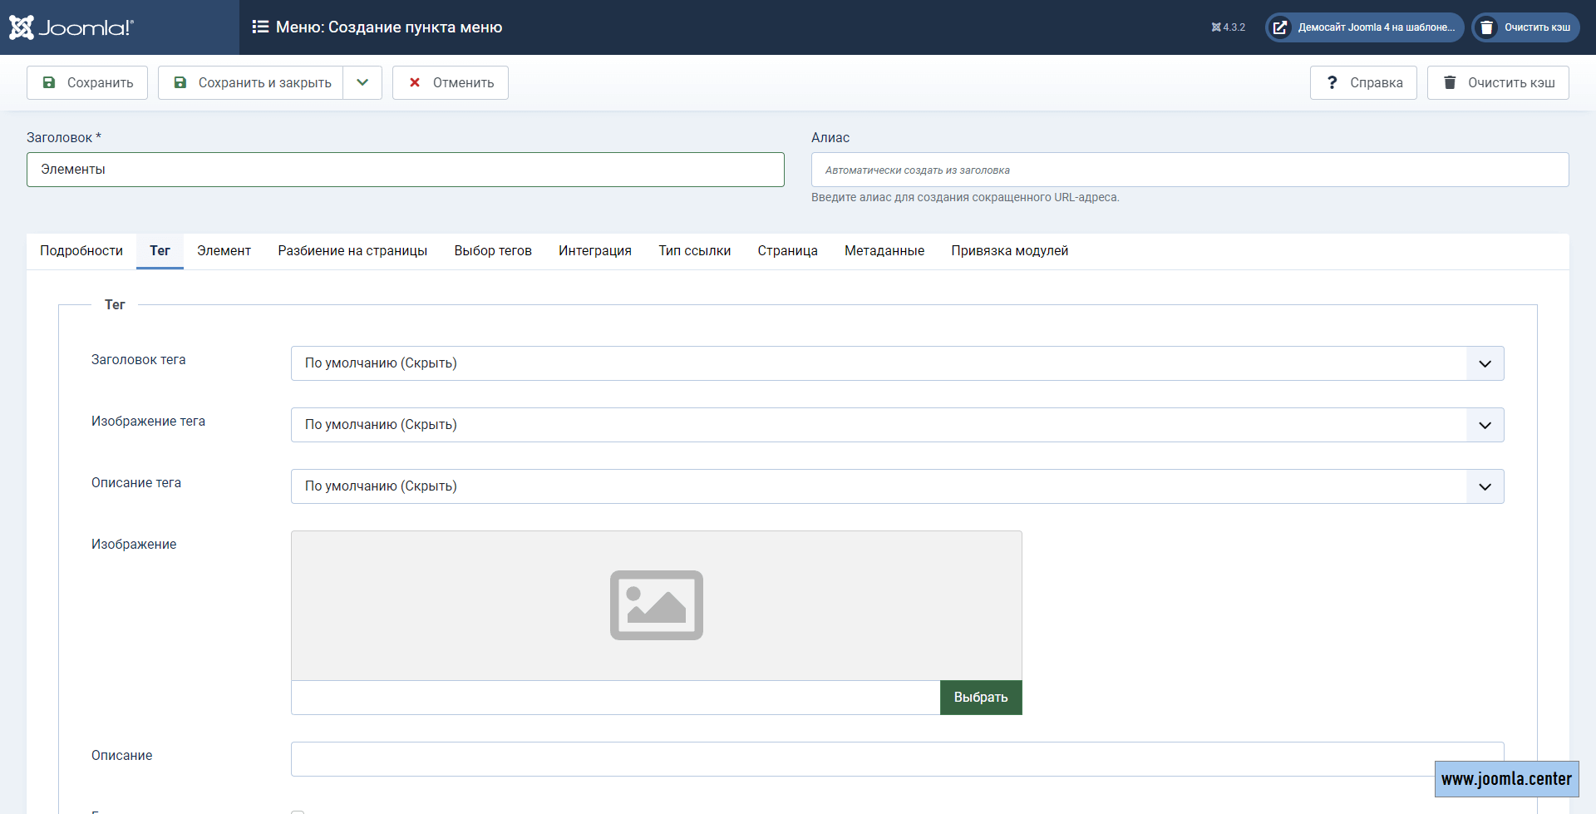Expand the Сохранить и закрыть dropdown arrow

pos(362,82)
